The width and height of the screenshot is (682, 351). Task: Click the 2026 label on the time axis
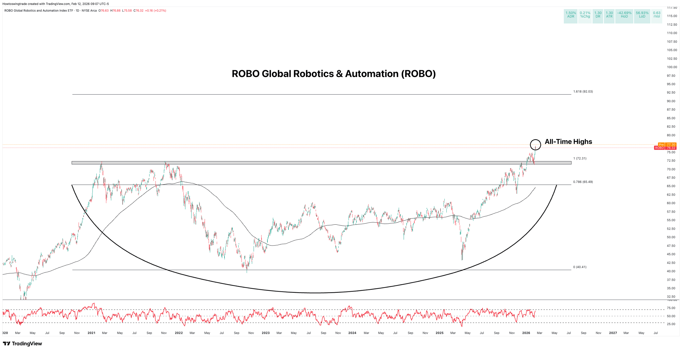[x=526, y=333]
